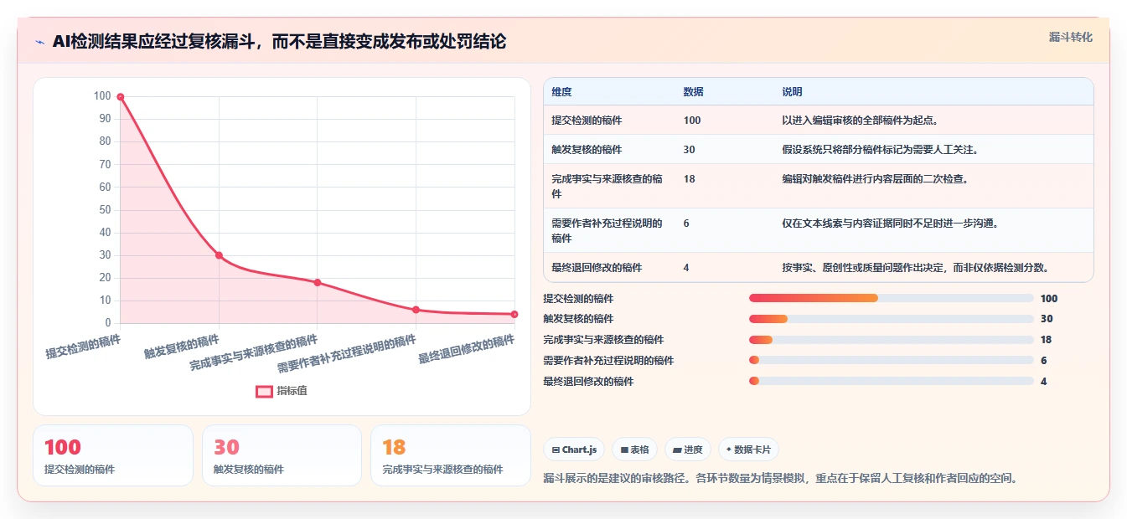1127x519 pixels.
Task: Click table row cell 触发复核的稿件
Action: [587, 150]
